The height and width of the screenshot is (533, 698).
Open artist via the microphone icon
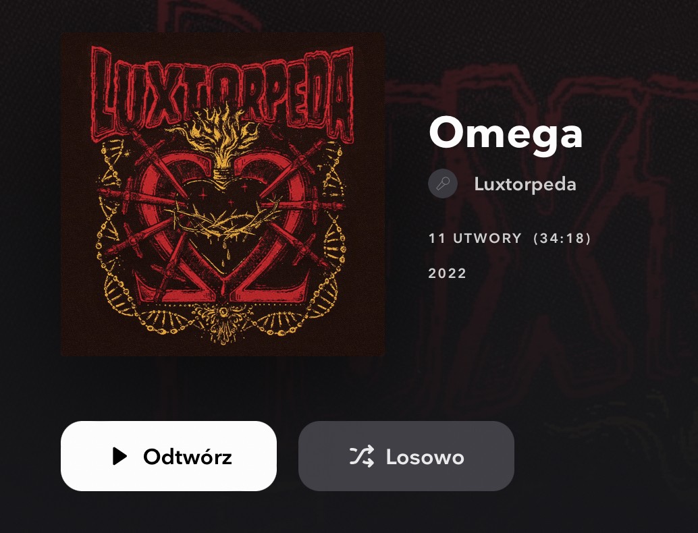[442, 184]
